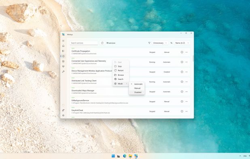250x159 pixels.
Task: Click Manual mode of EasyAntiCheat row
Action: click(x=167, y=111)
